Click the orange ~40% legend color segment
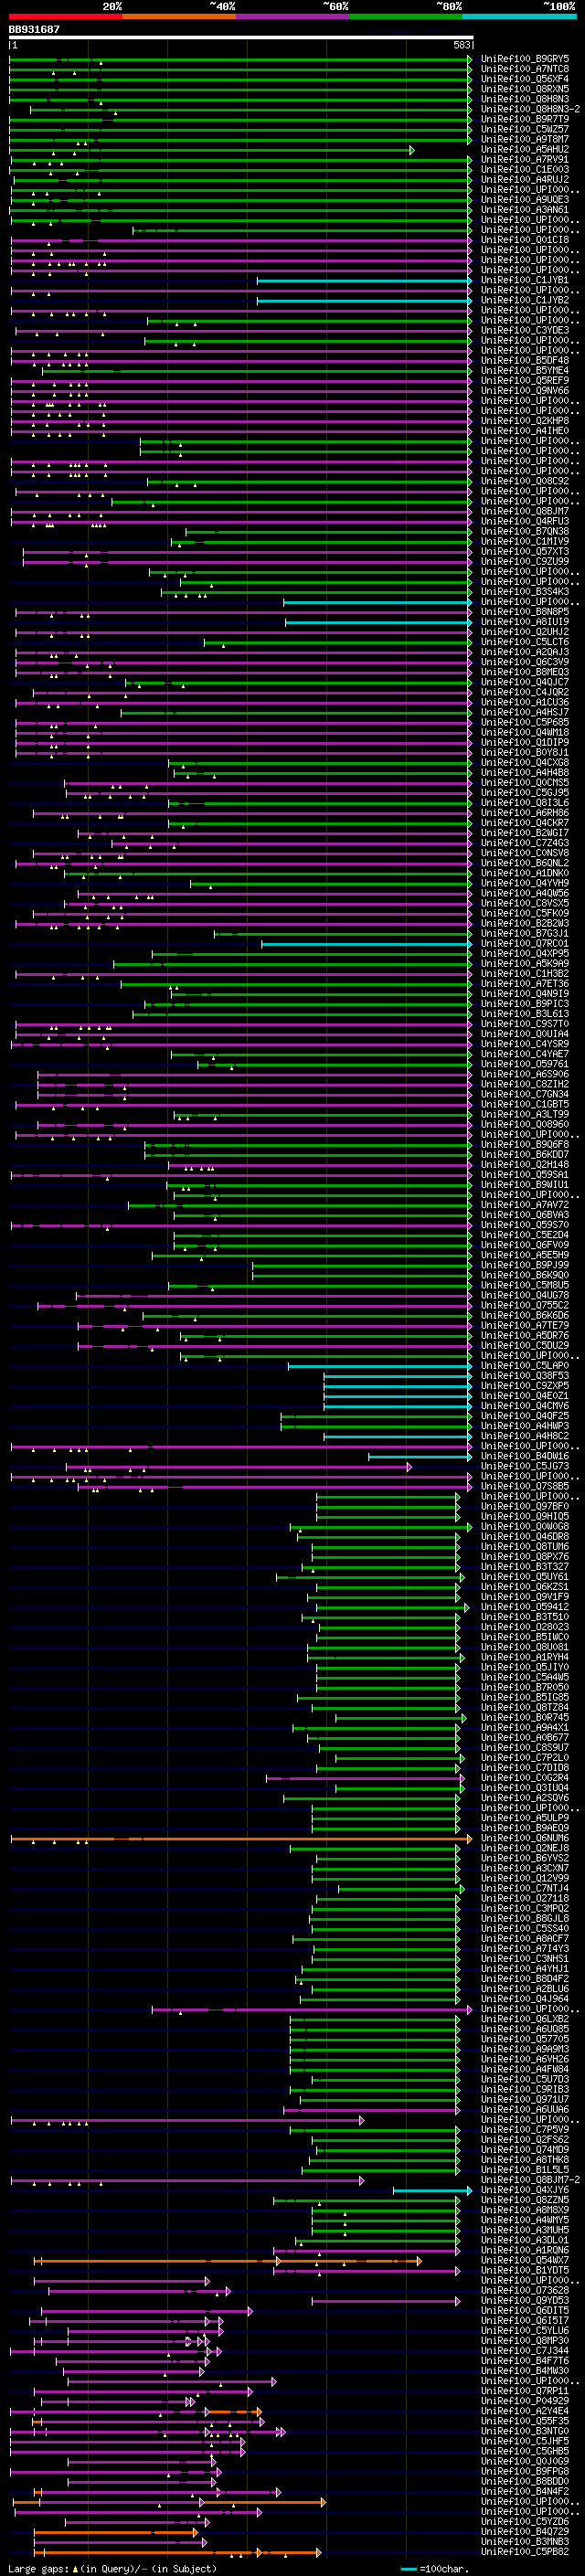The image size is (585, 2576). click(x=179, y=16)
